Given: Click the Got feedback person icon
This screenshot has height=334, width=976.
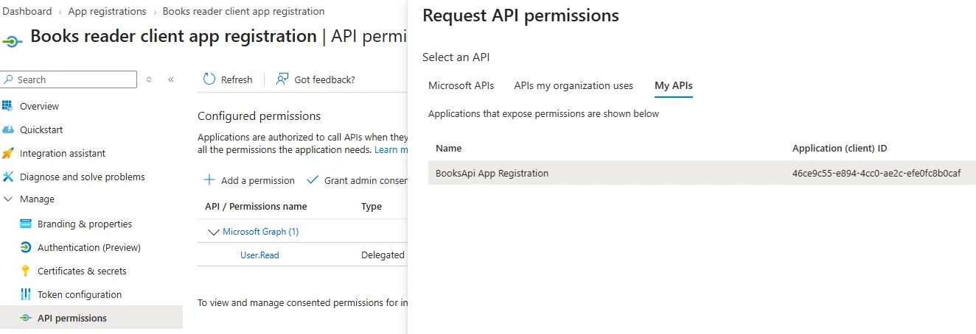Looking at the screenshot, I should click(282, 79).
